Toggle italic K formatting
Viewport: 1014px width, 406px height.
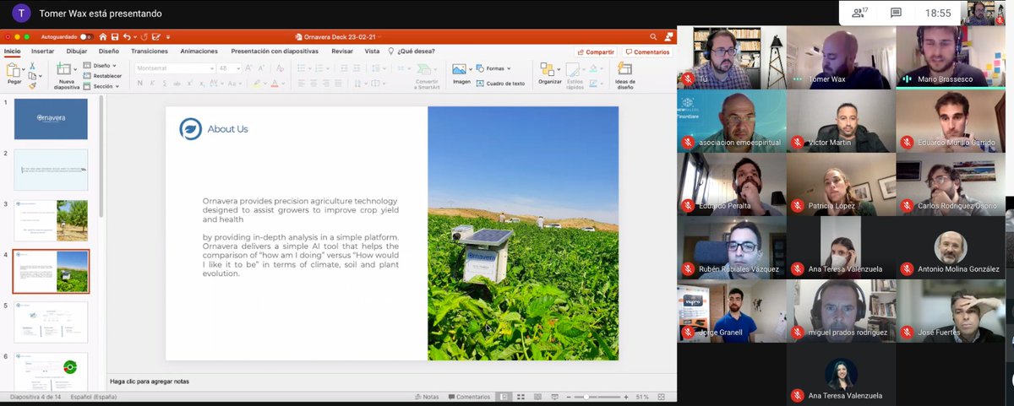(152, 83)
